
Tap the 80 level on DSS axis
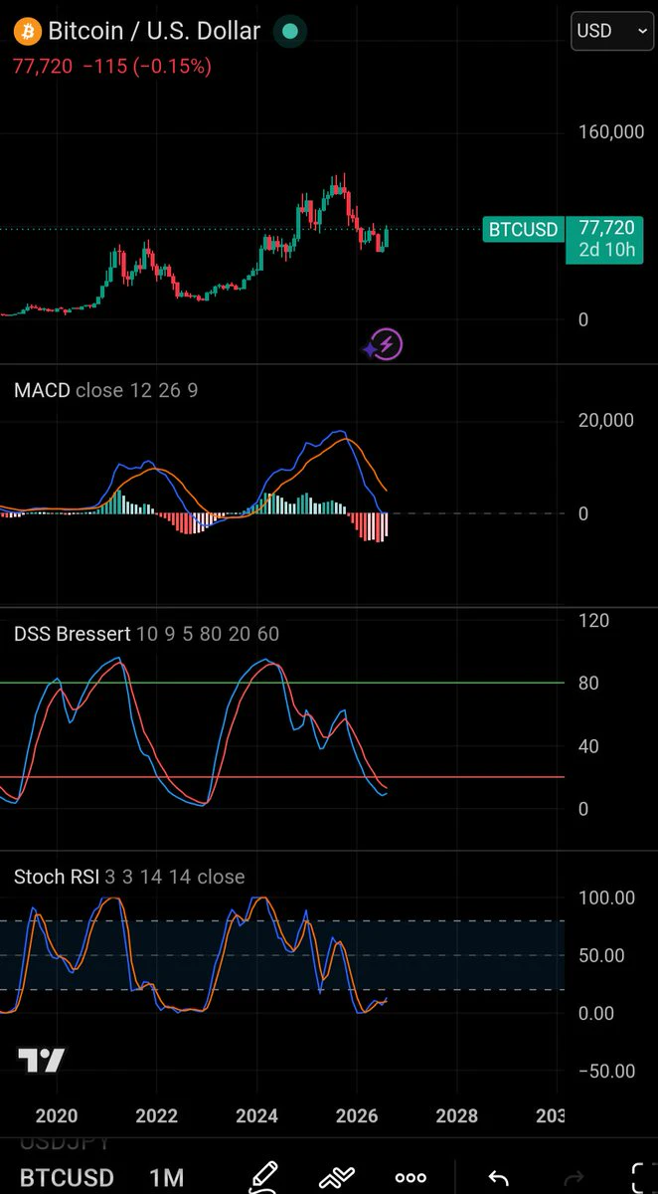click(588, 684)
